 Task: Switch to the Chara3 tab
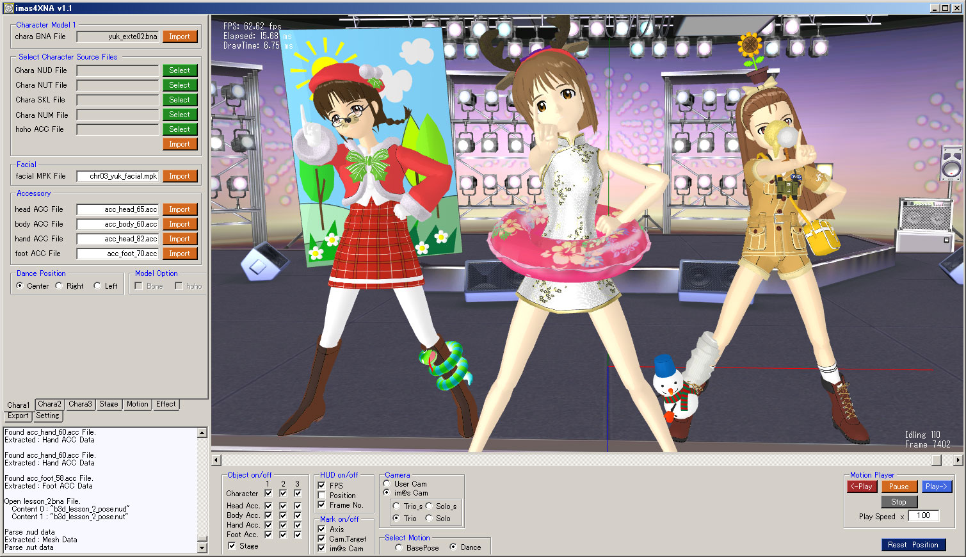pos(80,404)
